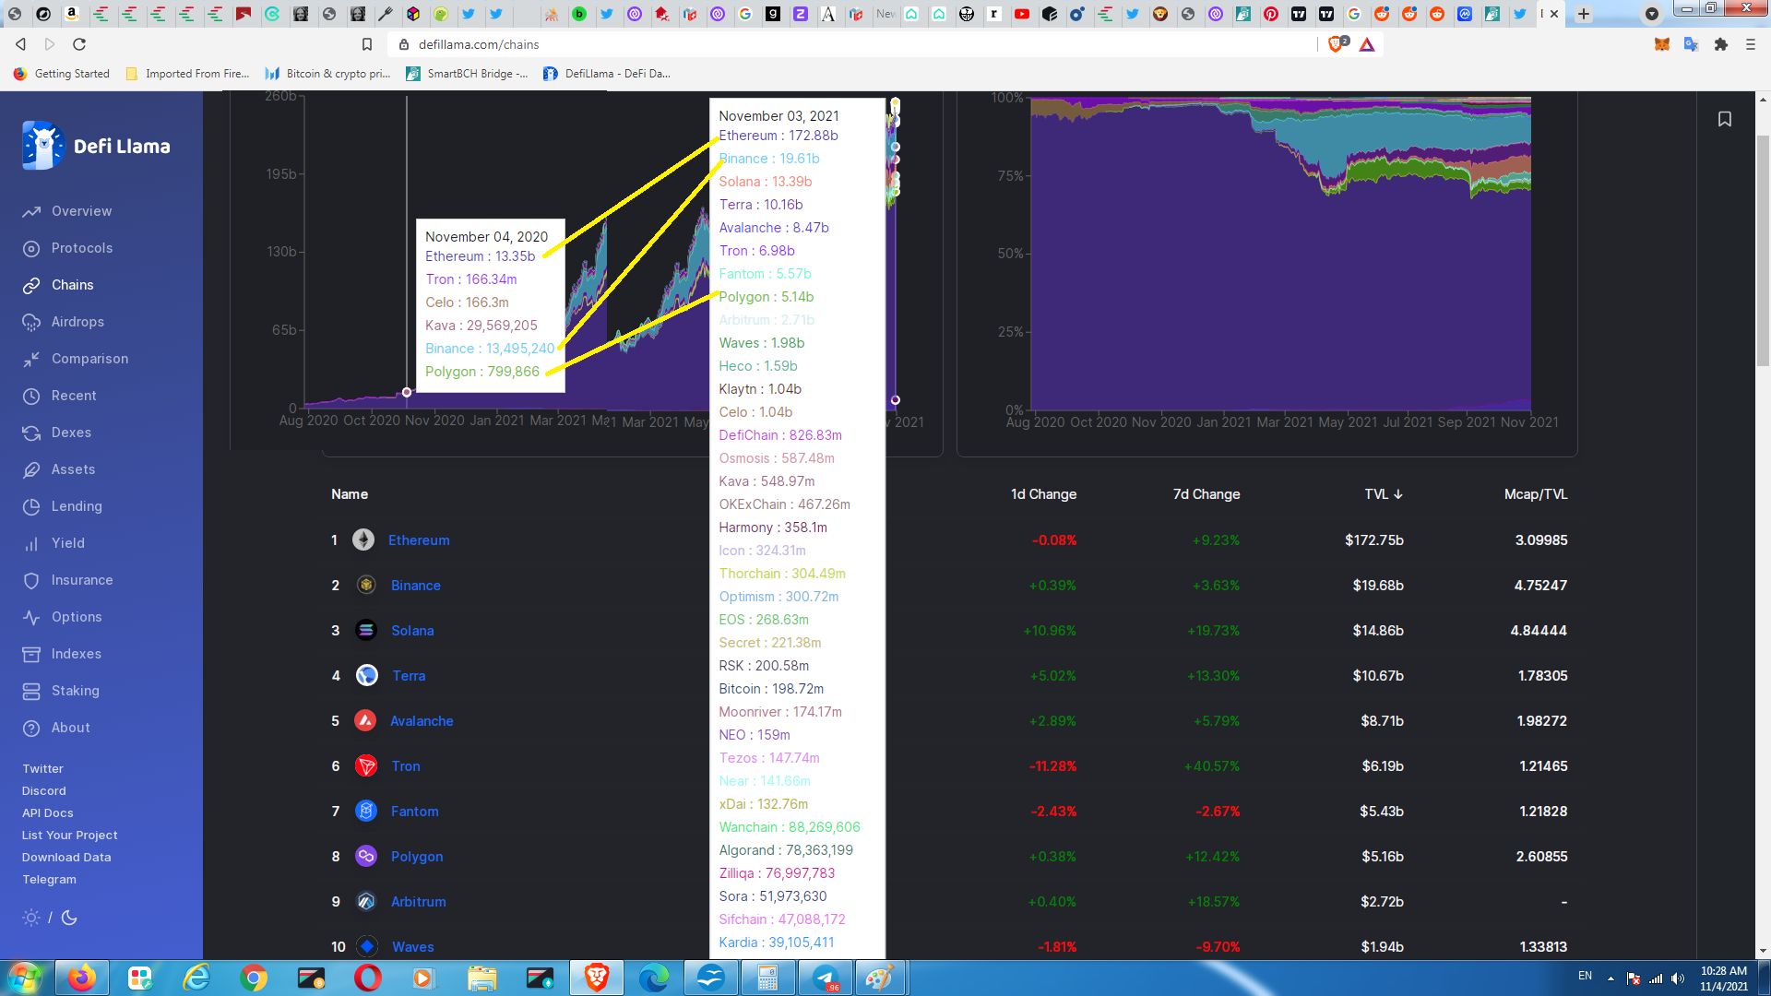The image size is (1771, 996).
Task: Open 'Getting Started' bookmark
Action: point(62,74)
